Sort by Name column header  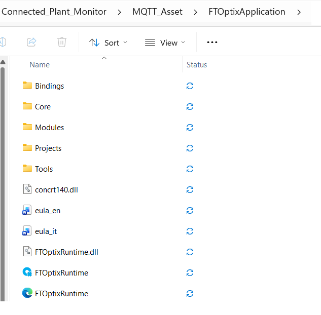click(40, 65)
